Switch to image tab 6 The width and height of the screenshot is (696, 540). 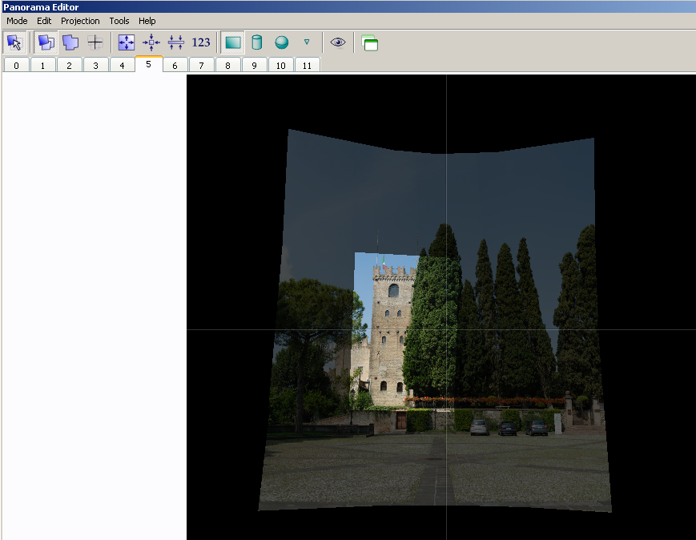175,65
